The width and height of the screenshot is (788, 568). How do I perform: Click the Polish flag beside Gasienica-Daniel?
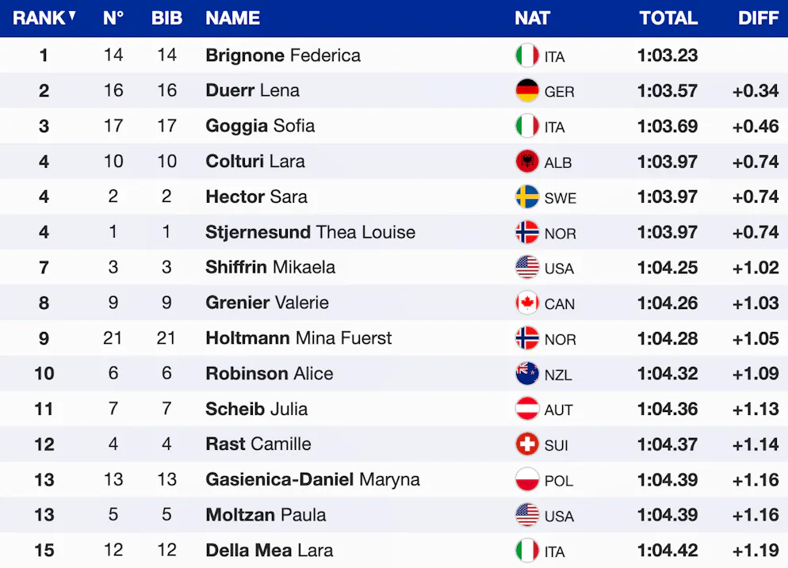pyautogui.click(x=527, y=480)
